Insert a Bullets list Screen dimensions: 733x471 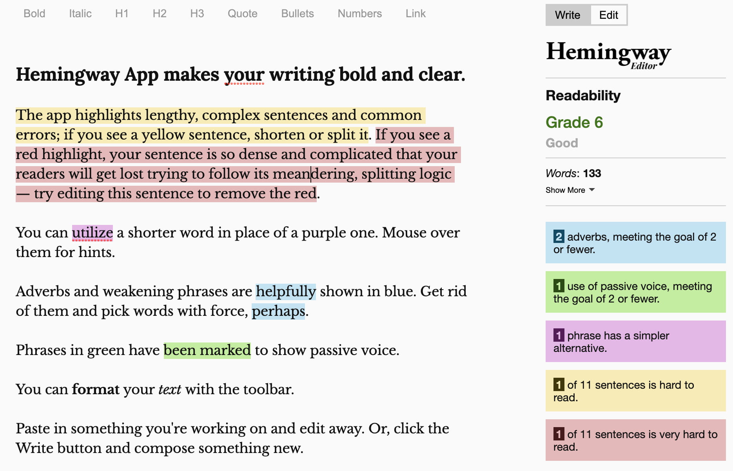tap(297, 13)
